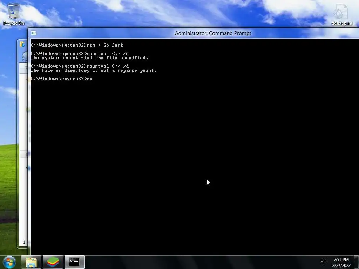This screenshot has height=269, width=359.
Task: Click the 'mountvol C:/ /d' command line
Action: 80,66
